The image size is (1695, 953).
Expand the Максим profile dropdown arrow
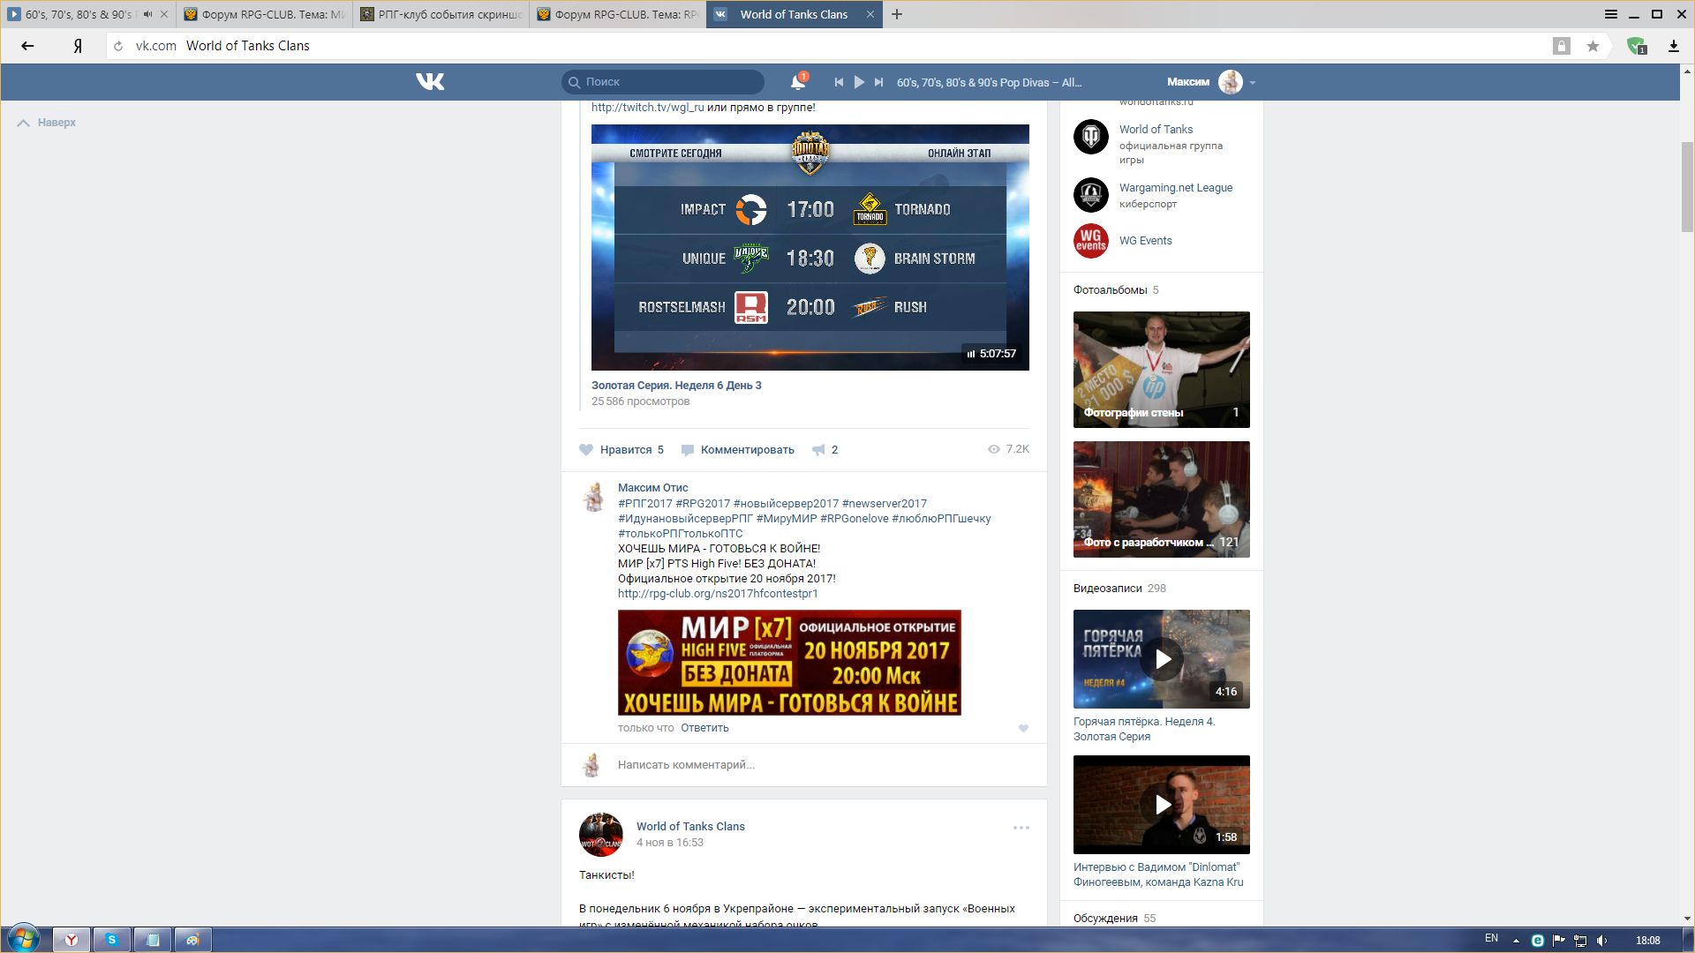tap(1253, 83)
